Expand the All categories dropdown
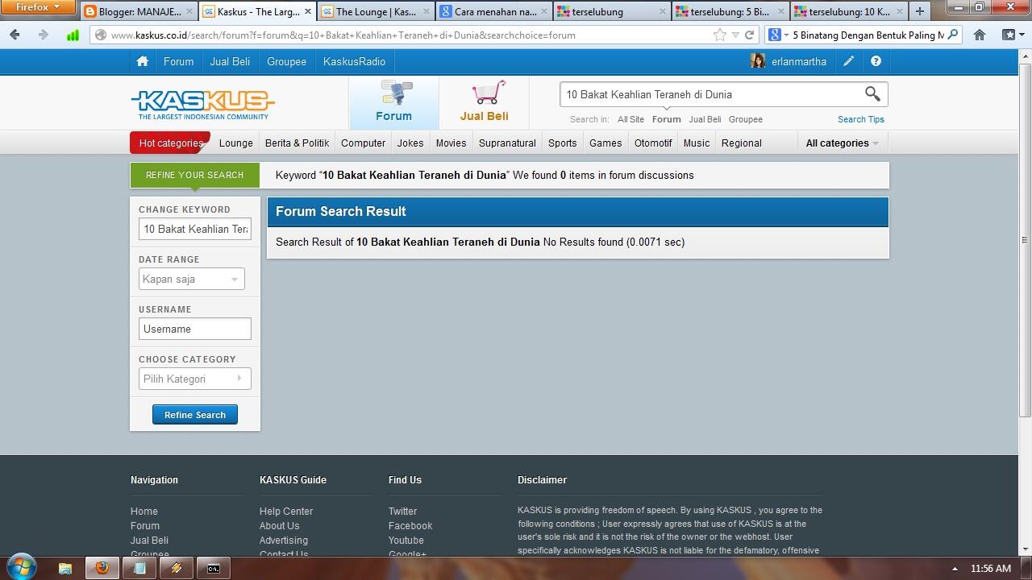1032x580 pixels. (x=842, y=143)
